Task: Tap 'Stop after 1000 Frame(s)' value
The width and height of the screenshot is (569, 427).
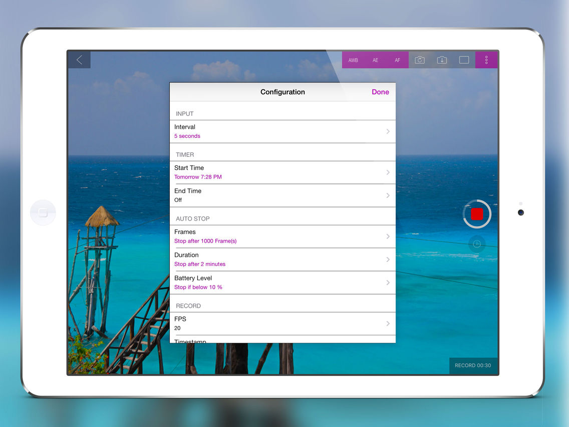Action: [205, 241]
